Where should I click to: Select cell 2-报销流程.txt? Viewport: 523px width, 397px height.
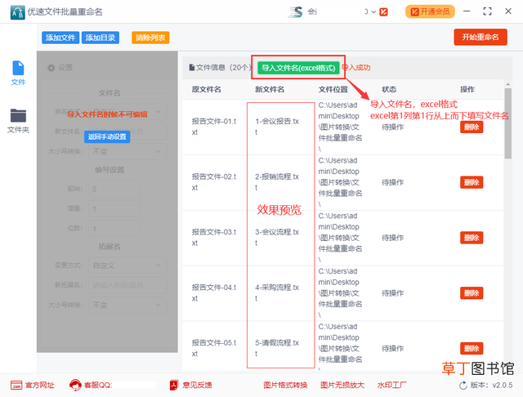click(277, 182)
